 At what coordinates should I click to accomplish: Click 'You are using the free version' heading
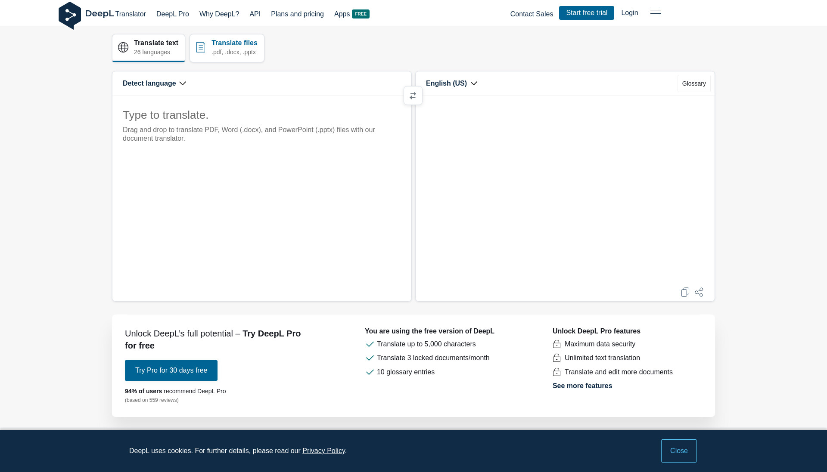[x=429, y=331]
